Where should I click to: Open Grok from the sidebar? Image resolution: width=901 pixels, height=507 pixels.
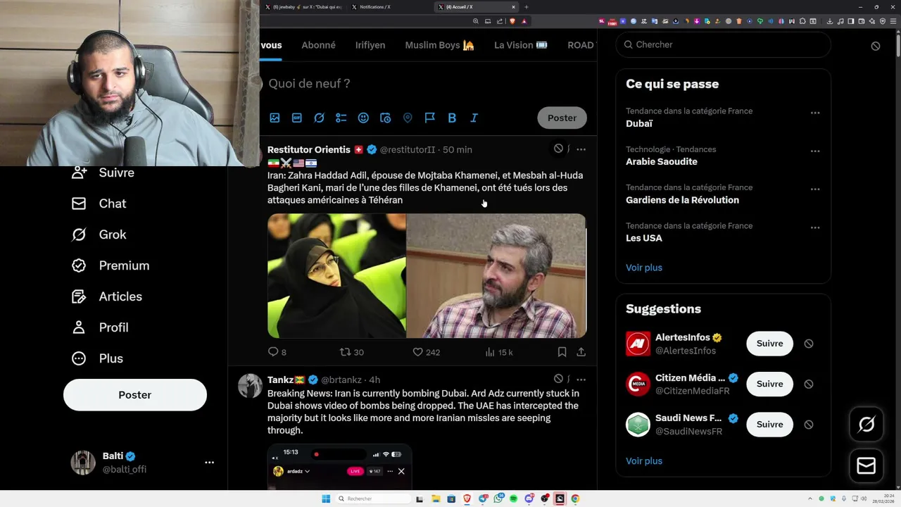[x=99, y=234]
